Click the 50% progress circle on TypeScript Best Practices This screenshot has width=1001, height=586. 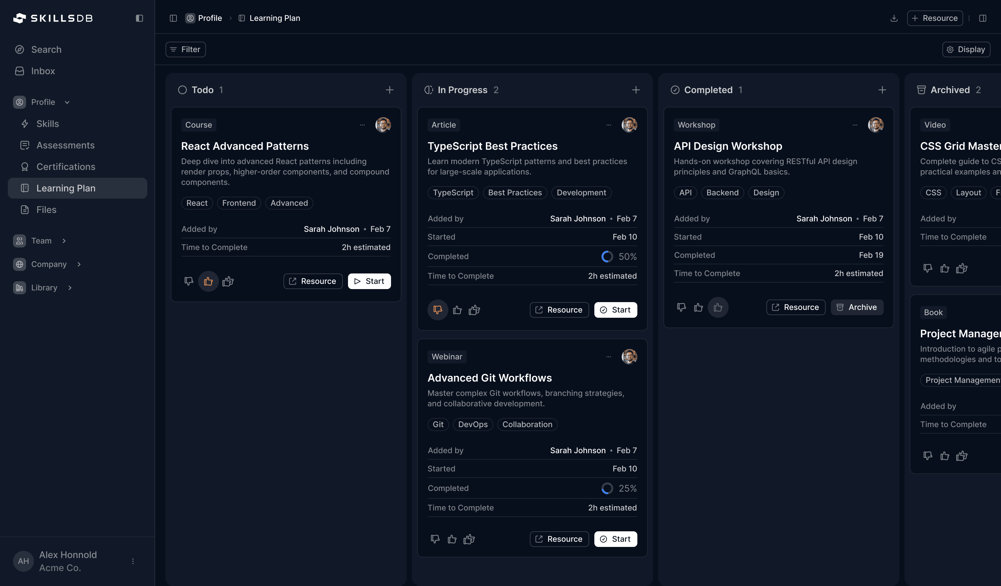(607, 256)
